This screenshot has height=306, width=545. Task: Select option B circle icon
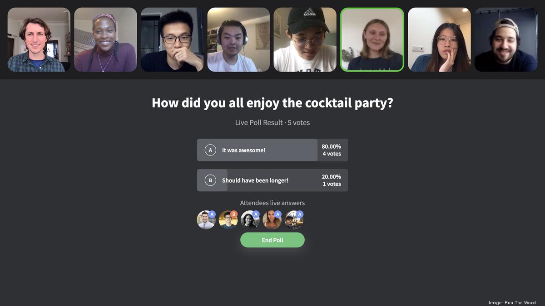click(210, 180)
